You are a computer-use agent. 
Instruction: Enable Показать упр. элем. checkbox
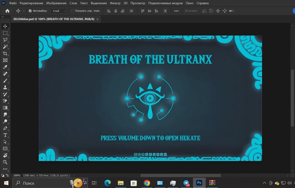pos(72,11)
